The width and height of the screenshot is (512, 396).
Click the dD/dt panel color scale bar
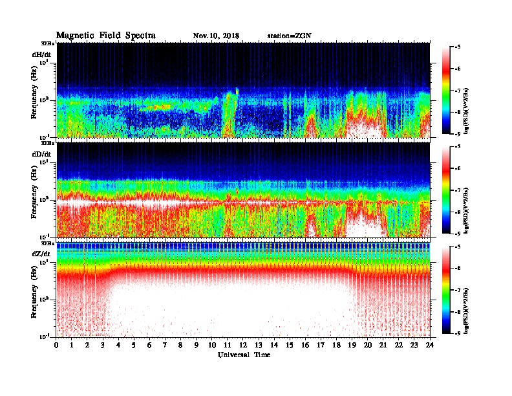(x=446, y=190)
